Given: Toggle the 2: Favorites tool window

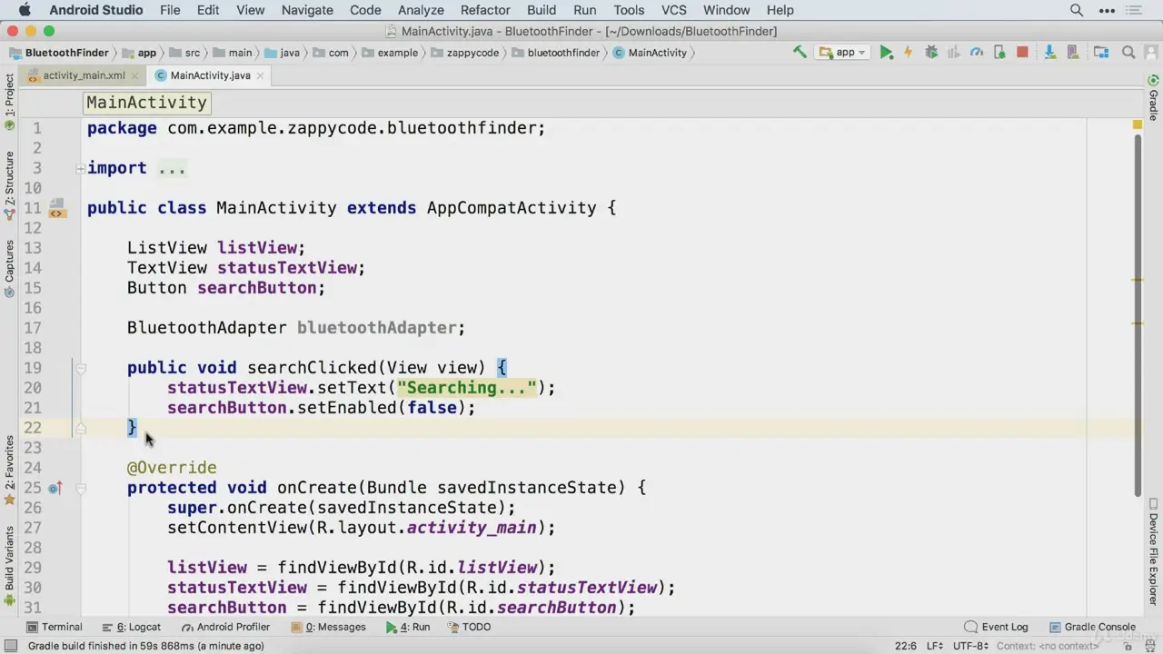Looking at the screenshot, I should [x=9, y=470].
